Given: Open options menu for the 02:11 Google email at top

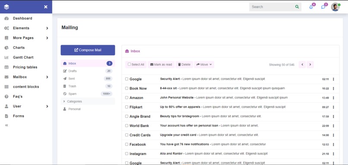Looking at the screenshot, I should coord(333,79).
